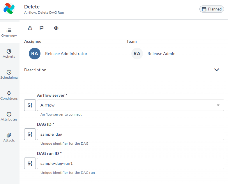Open the Overview tab
228x184 pixels.
coord(9,33)
